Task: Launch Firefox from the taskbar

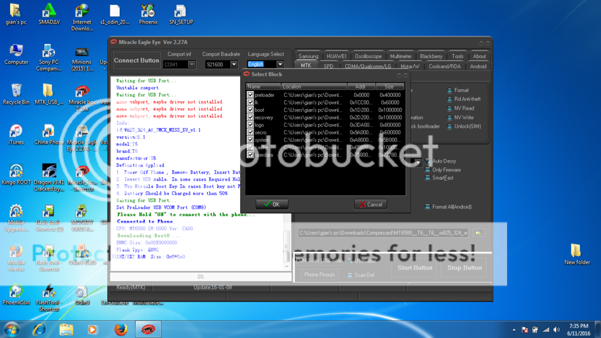Action: tap(121, 329)
